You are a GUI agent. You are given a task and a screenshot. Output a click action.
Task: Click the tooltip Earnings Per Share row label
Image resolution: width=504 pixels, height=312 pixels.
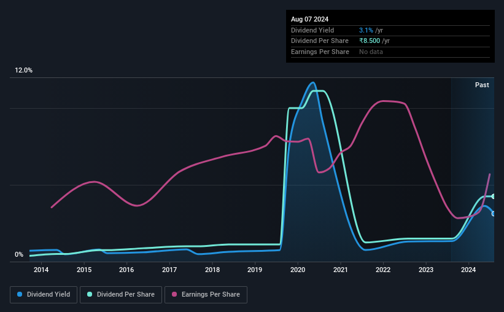[x=320, y=52]
